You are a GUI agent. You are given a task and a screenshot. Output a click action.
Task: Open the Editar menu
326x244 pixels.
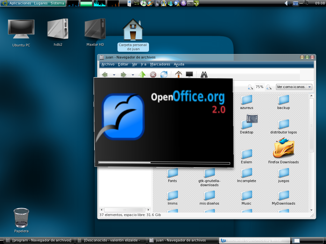(123, 64)
